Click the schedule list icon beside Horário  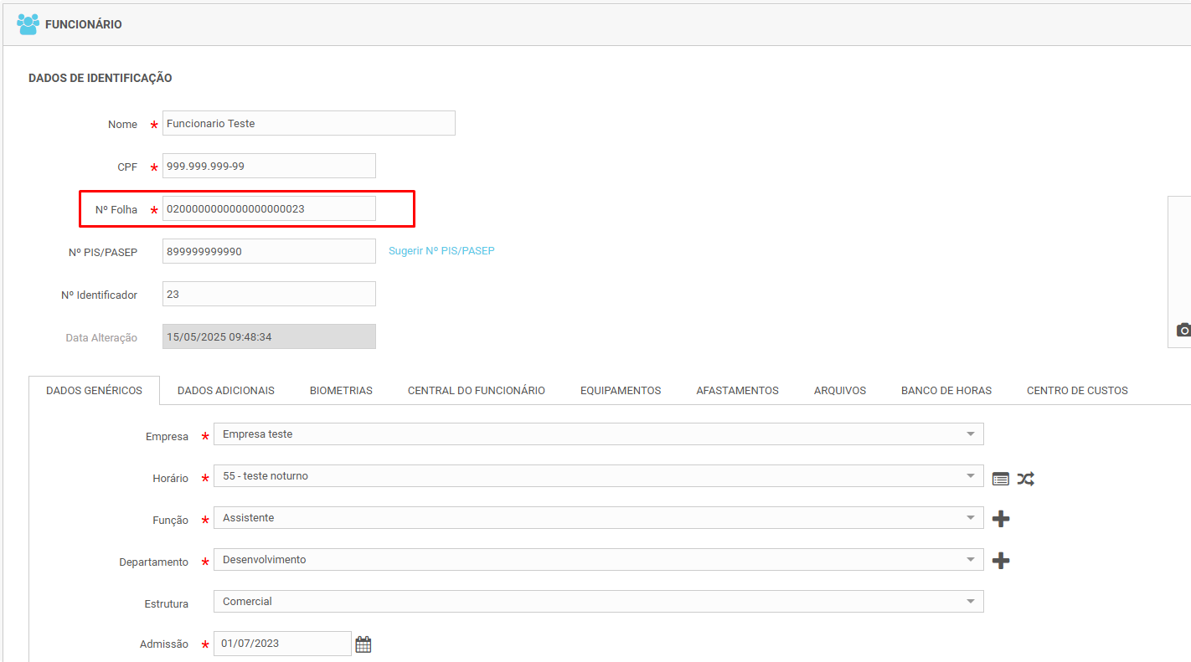pos(1000,479)
